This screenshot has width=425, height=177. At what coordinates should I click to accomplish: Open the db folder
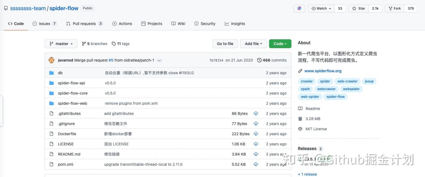pos(60,73)
